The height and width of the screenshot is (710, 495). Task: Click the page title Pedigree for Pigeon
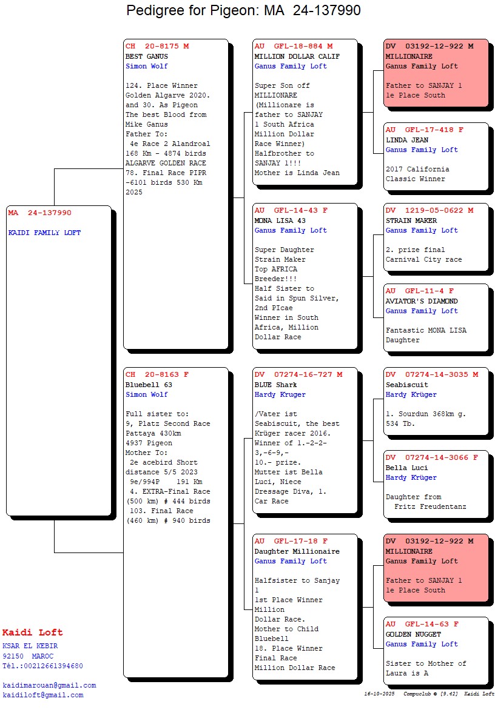[243, 10]
